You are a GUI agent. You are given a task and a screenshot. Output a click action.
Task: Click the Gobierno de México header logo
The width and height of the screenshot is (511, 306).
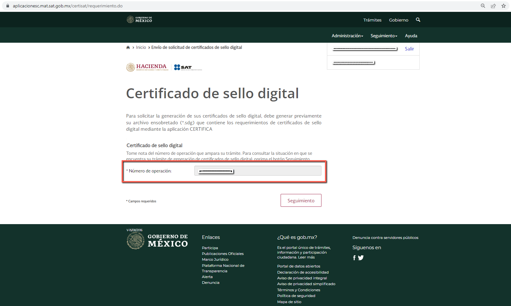coord(139,20)
